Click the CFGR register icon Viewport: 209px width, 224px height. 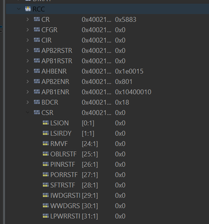tap(36, 30)
